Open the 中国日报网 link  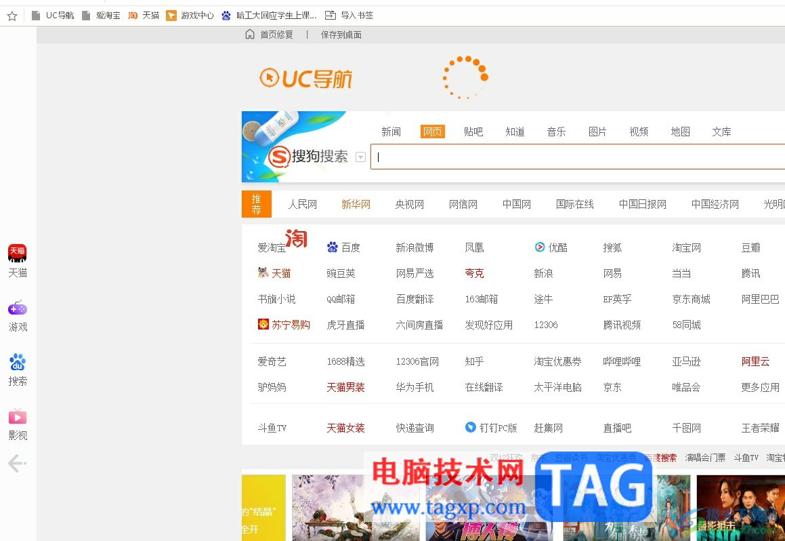[x=643, y=204]
